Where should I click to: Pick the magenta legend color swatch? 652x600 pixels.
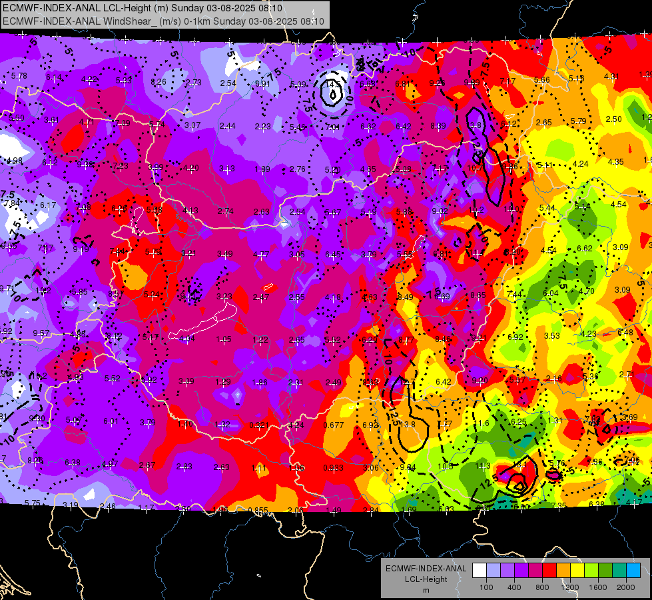[535, 571]
